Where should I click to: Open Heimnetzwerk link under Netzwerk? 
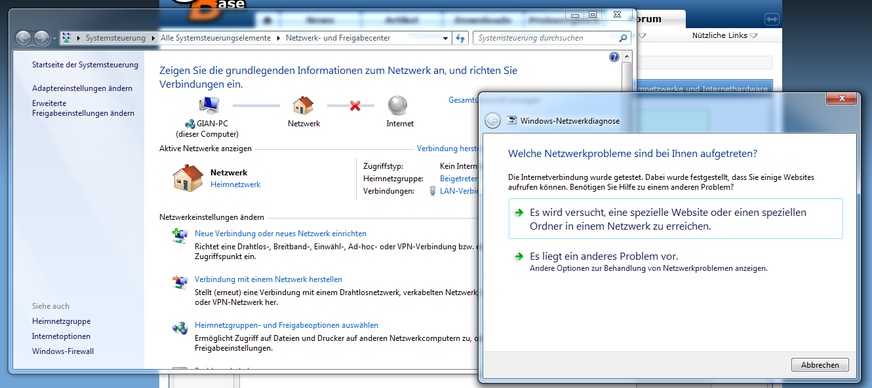click(235, 185)
